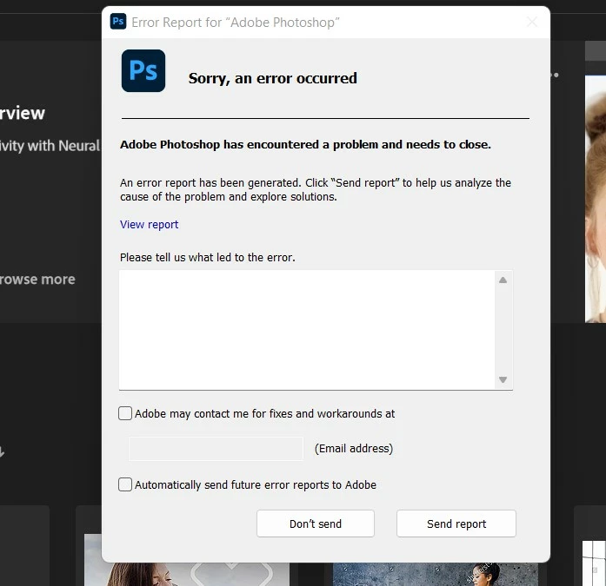
Task: Click the Send report button
Action: click(x=456, y=523)
